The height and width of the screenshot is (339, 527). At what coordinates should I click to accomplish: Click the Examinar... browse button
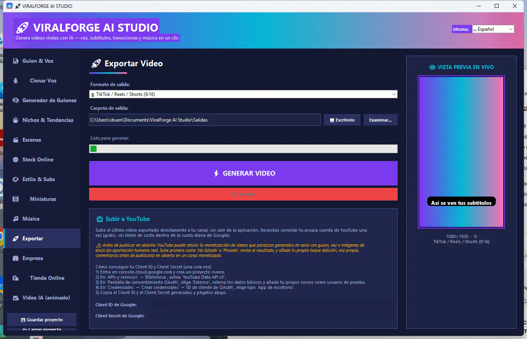click(x=380, y=120)
